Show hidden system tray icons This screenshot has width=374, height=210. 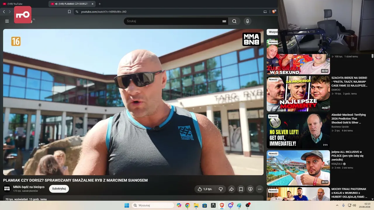point(337,205)
